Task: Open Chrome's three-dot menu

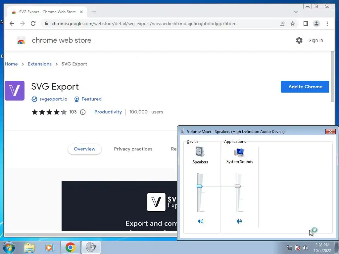Action: pyautogui.click(x=327, y=23)
